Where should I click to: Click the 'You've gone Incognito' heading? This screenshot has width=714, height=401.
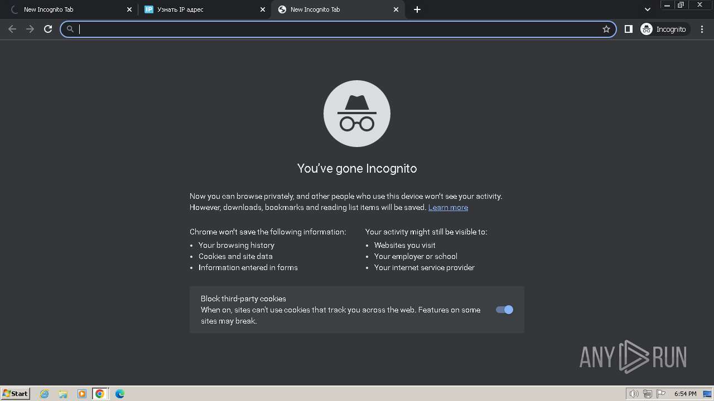[357, 168]
